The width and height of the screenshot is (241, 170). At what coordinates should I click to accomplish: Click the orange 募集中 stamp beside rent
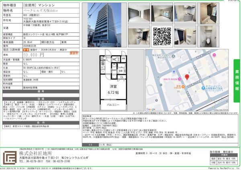pos(74,53)
